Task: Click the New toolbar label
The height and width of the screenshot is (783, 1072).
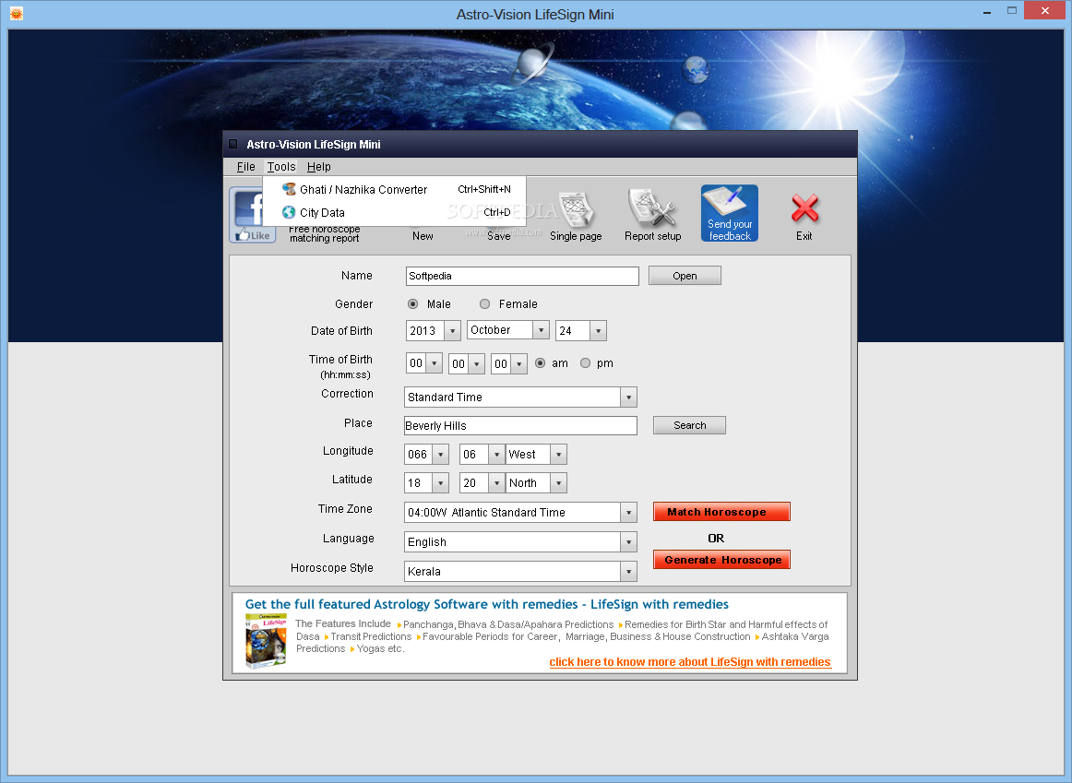Action: (x=423, y=236)
